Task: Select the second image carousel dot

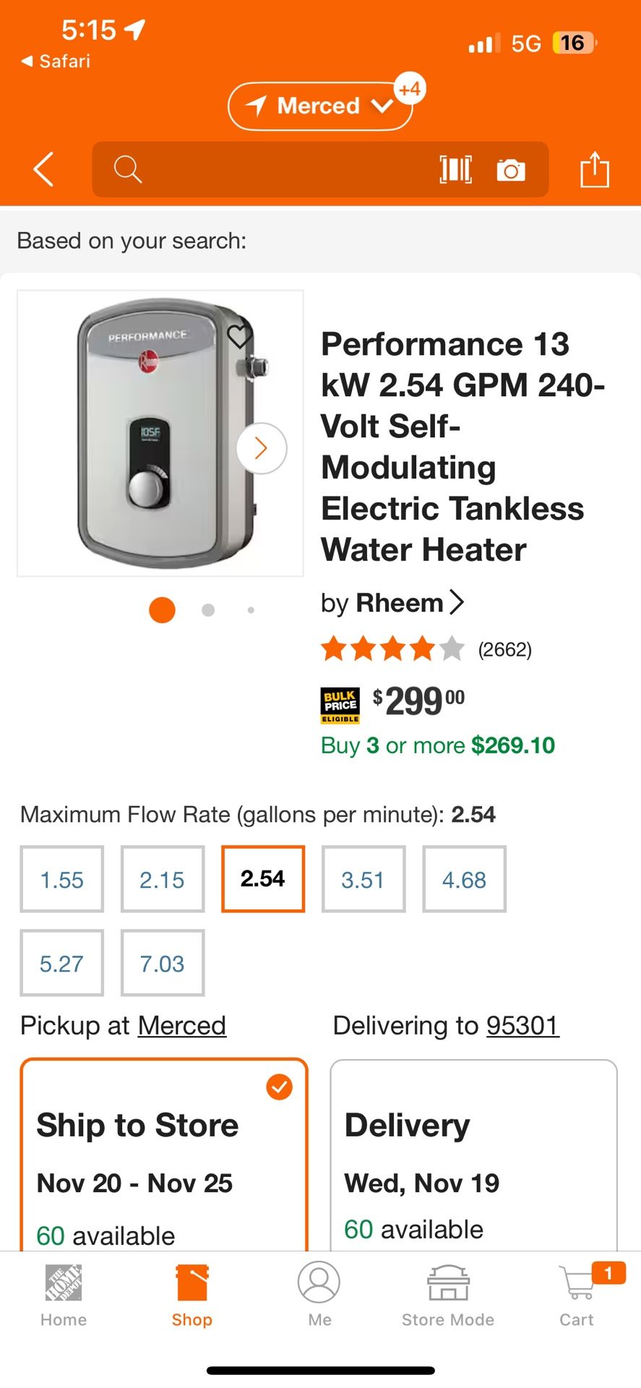Action: pyautogui.click(x=208, y=610)
